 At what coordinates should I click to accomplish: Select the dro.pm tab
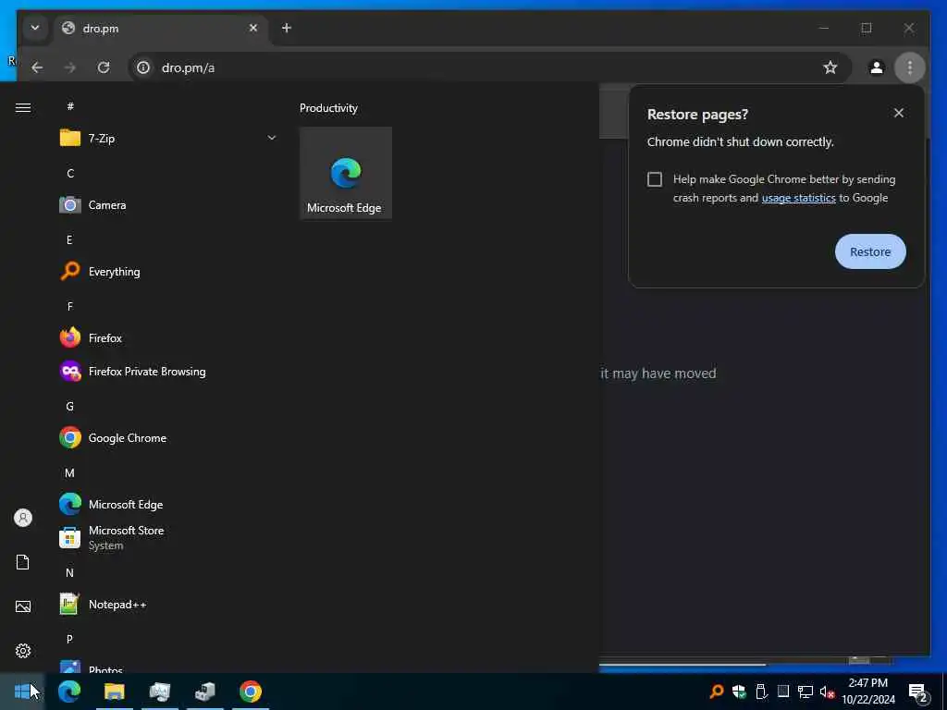click(161, 29)
